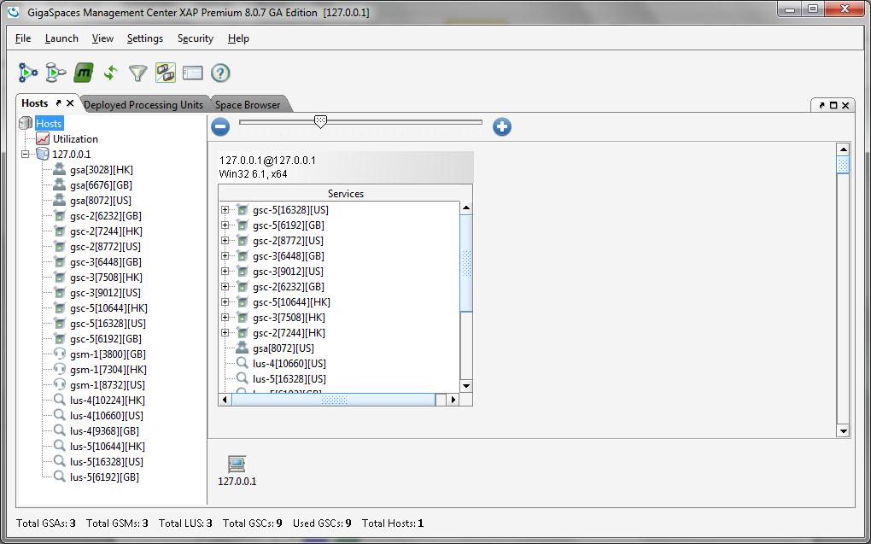Click the first deploy toolbar icon
Image resolution: width=871 pixels, height=544 pixels.
click(x=28, y=73)
